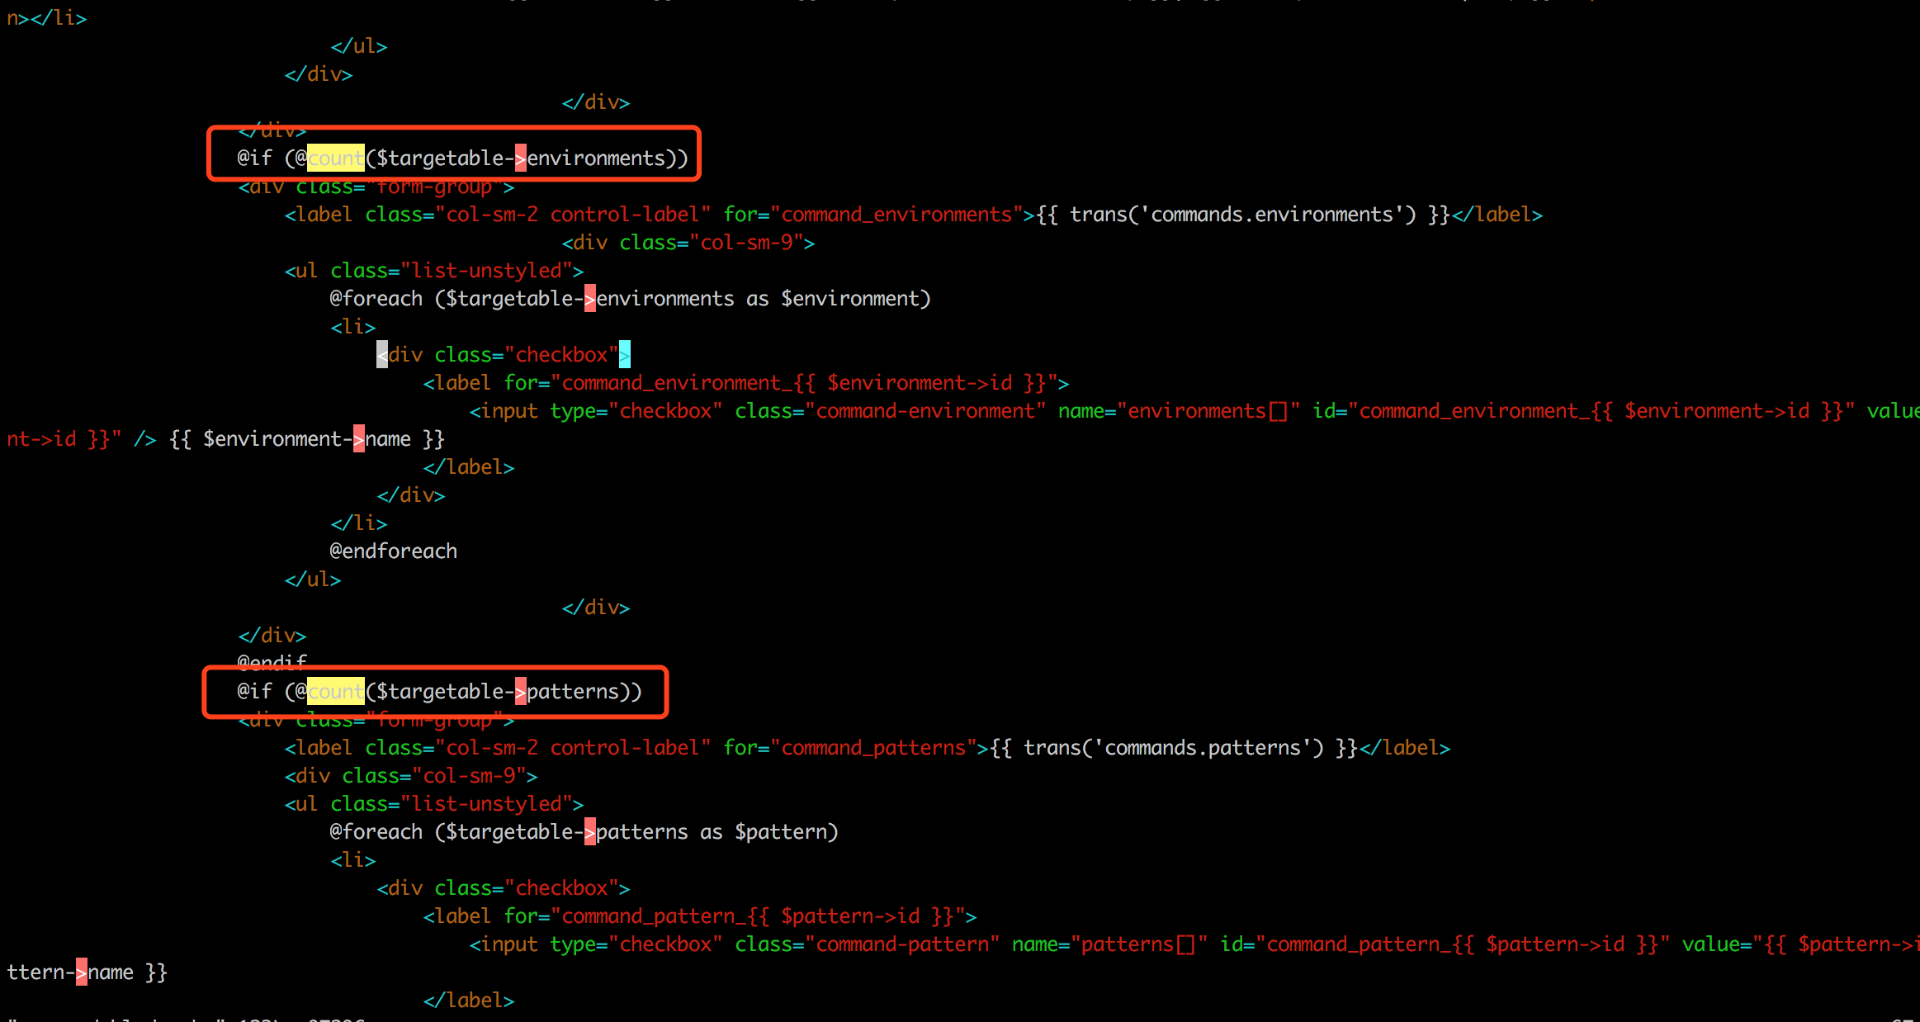Screen dimensions: 1920x1022
Task: Click the trans('commands.environments') call
Action: point(1241,214)
